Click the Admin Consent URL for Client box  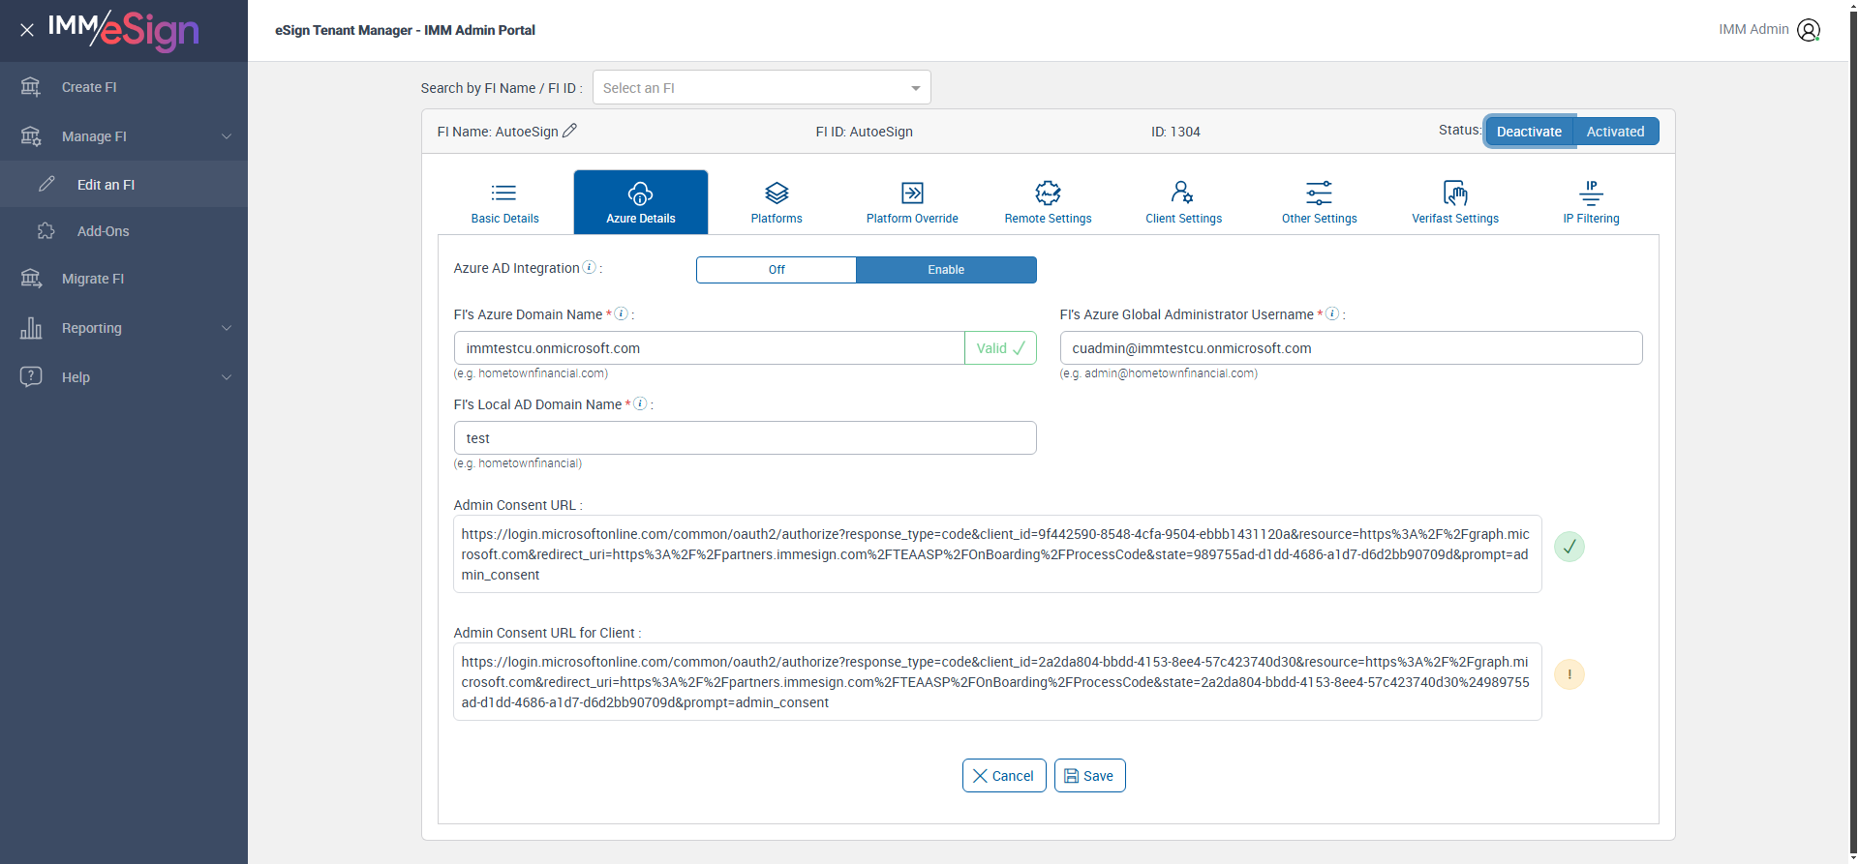pos(997,681)
